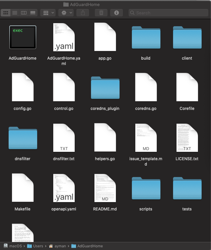The image size is (211, 250).
Task: Select the scripts folder icon
Action: (146, 188)
